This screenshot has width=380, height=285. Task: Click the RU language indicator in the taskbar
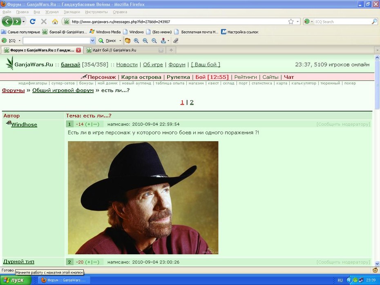pyautogui.click(x=340, y=280)
